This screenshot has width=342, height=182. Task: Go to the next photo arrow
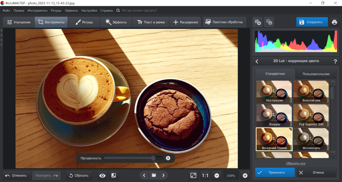pos(163,175)
